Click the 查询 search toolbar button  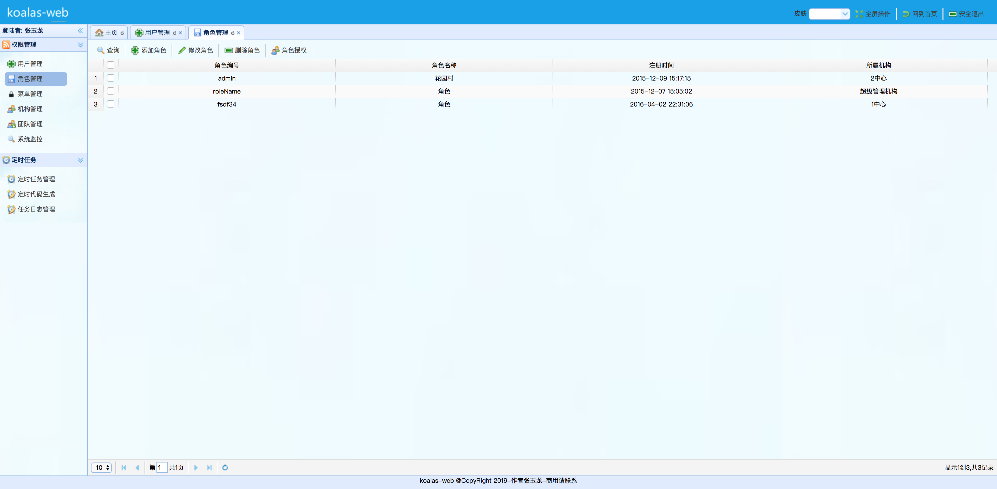click(108, 50)
